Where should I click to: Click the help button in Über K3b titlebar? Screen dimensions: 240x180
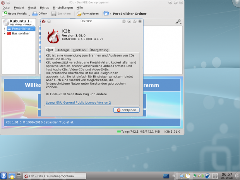tap(123, 21)
